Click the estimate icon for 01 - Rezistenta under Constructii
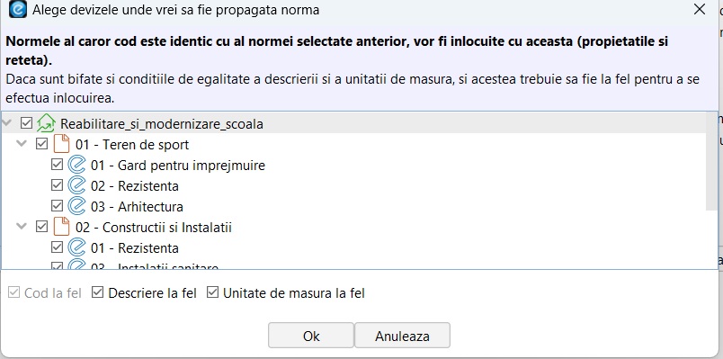 76,247
